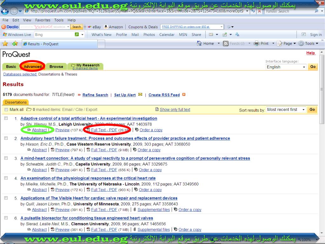
Task: Click the Yahoo search magnifier icon
Action: [316, 11]
